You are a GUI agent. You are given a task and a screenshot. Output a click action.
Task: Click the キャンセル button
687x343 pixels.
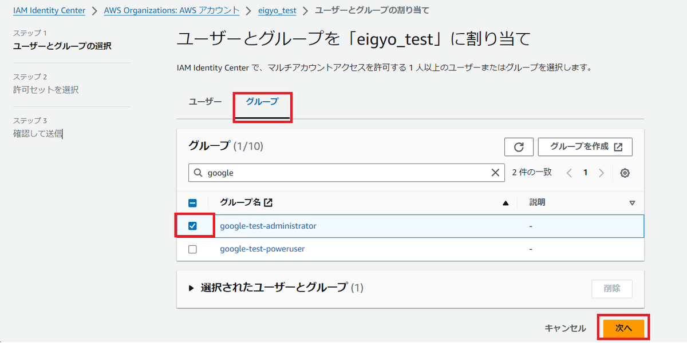pyautogui.click(x=565, y=328)
